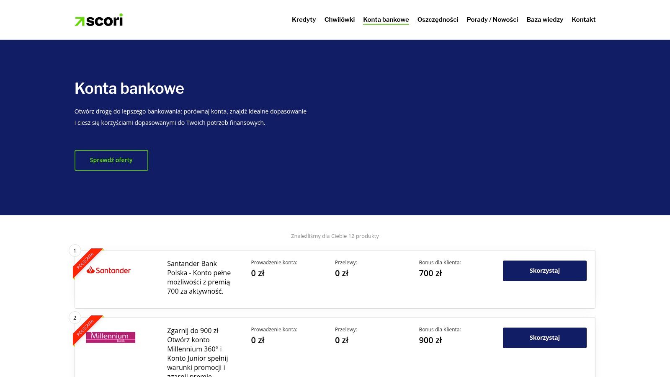The image size is (670, 377).
Task: Open Baza wiedzy page
Action: (544, 20)
